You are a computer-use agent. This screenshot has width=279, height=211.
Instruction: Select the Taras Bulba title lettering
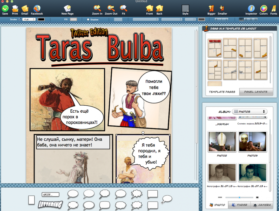point(100,47)
